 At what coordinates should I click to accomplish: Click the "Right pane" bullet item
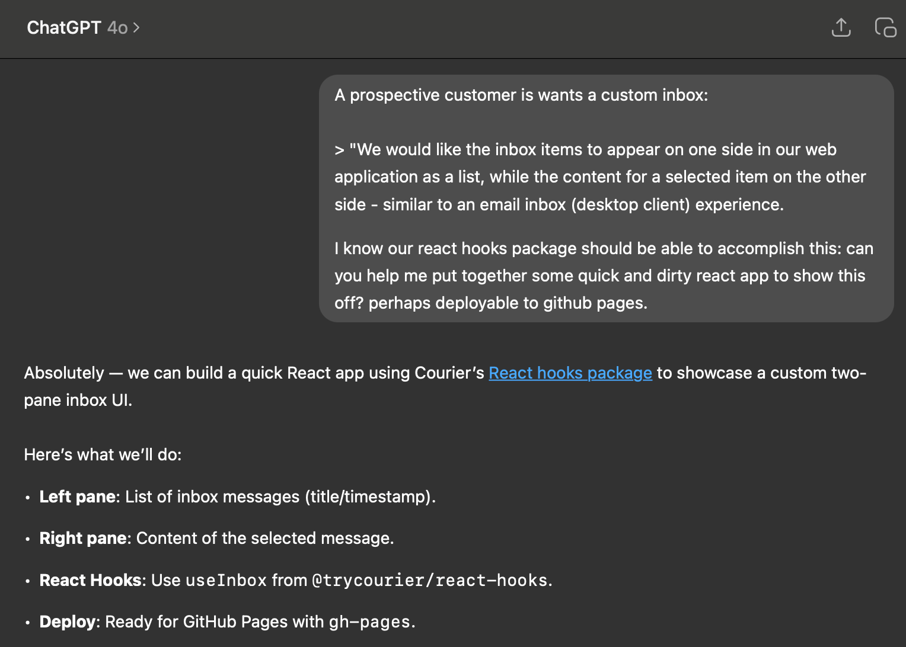(216, 538)
